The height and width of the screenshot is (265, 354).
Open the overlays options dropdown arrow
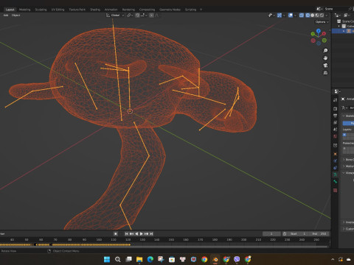[295, 15]
